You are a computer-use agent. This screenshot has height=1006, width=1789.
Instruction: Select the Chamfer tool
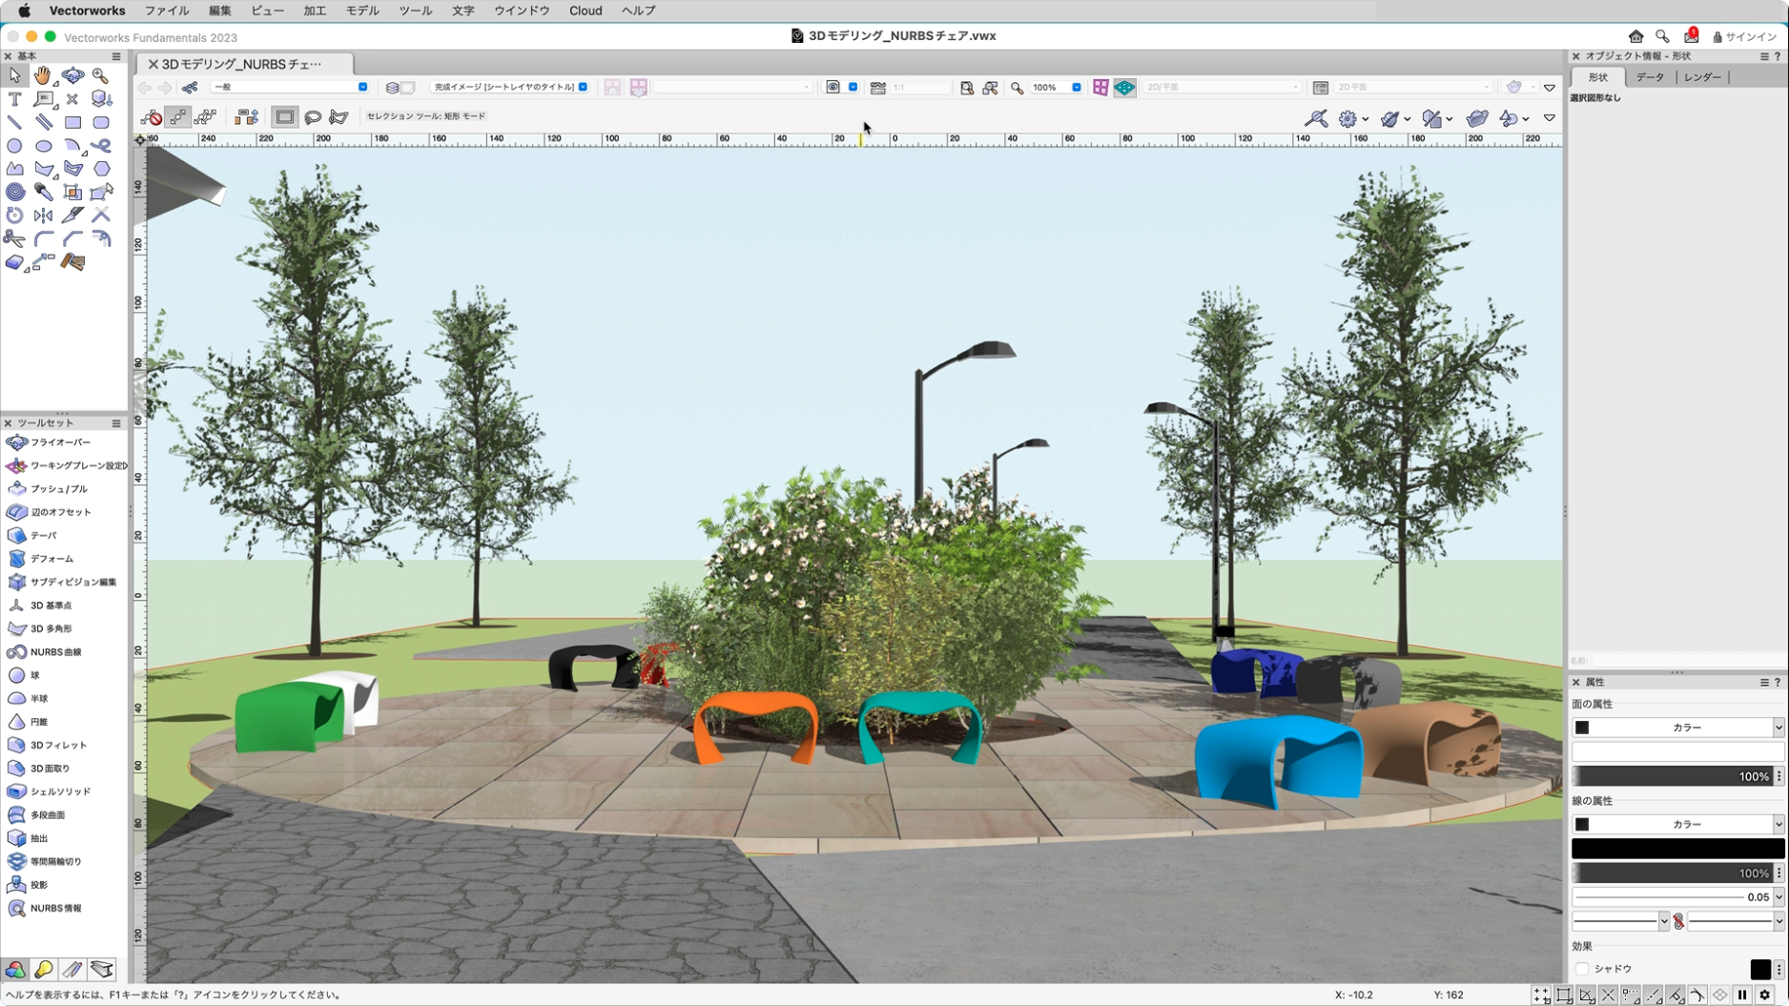click(x=72, y=238)
